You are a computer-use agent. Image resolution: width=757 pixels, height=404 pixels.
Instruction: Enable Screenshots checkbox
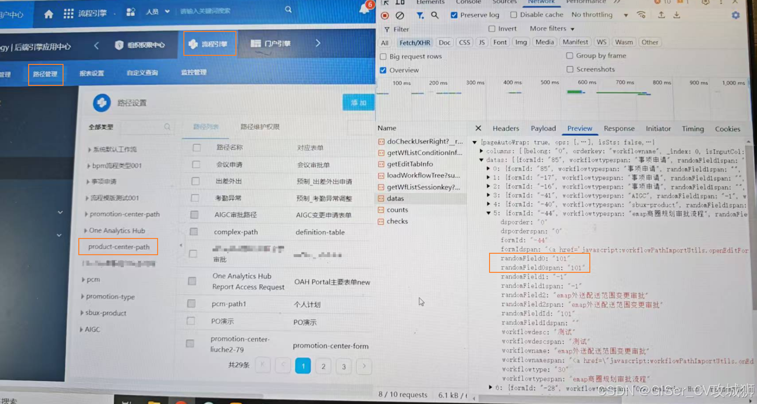570,69
